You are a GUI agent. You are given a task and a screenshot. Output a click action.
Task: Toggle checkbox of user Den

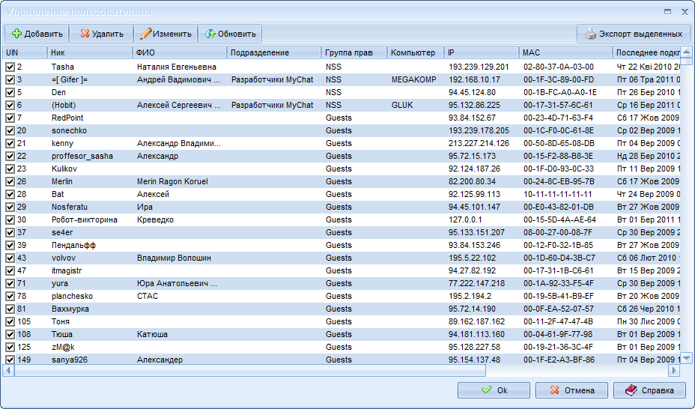(10, 93)
